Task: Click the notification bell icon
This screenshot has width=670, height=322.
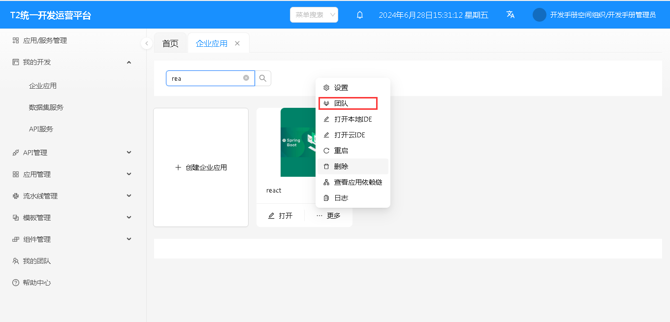Action: point(360,15)
